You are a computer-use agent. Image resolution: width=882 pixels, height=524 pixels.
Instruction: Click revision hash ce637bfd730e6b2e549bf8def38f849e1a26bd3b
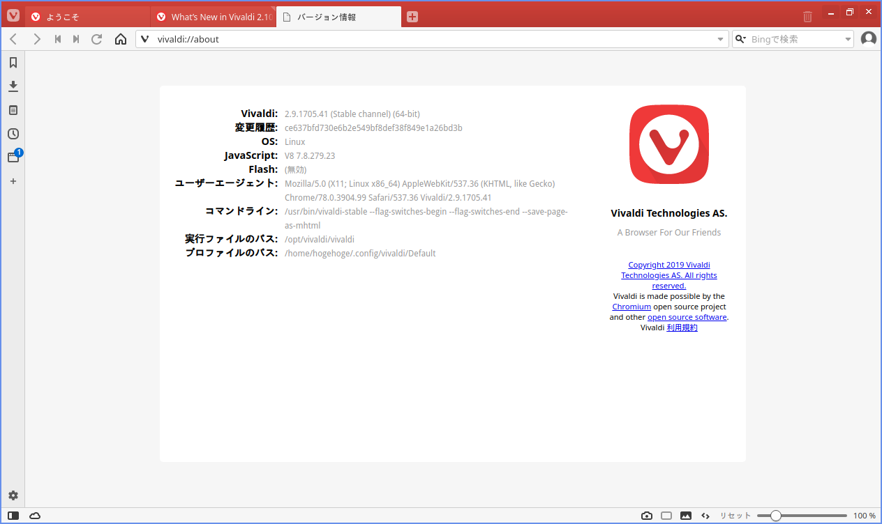[373, 128]
